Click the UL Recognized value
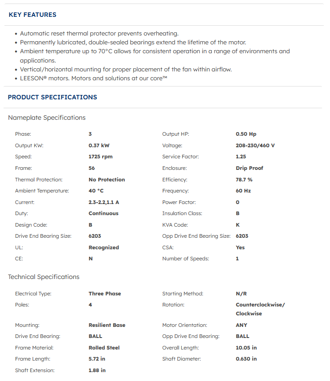Screen dimensions: 330x381 103,247
